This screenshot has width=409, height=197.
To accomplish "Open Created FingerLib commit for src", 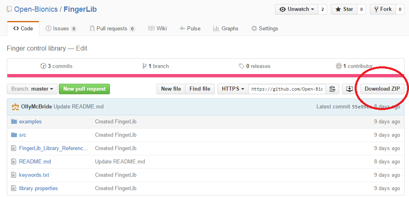I will point(116,135).
